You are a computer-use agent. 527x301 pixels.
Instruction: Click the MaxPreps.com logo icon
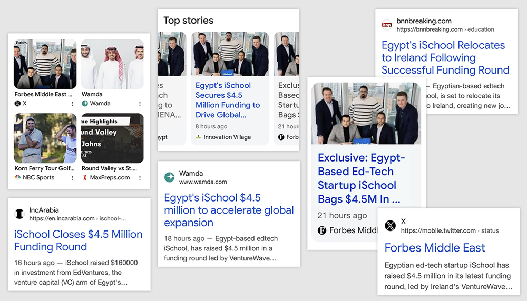(85, 177)
